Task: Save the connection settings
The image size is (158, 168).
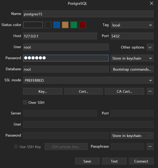Action: 87,161
